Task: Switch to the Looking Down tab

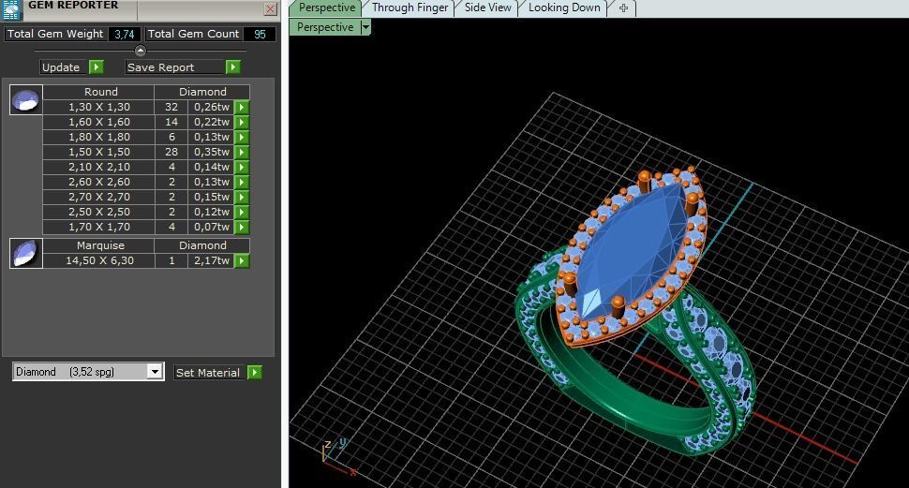Action: point(564,8)
